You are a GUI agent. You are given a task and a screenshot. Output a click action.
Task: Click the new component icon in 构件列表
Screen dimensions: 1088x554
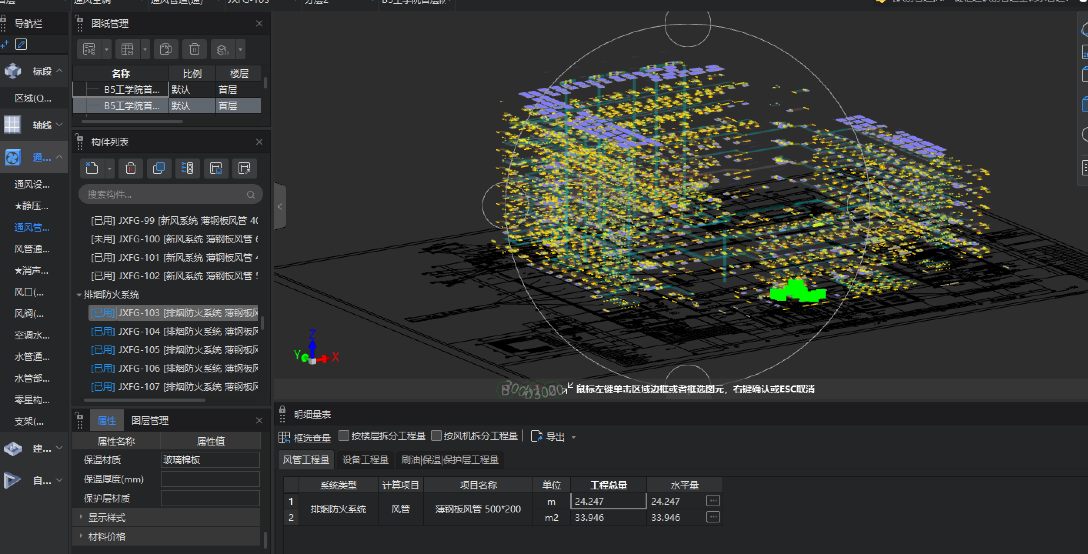click(x=92, y=169)
